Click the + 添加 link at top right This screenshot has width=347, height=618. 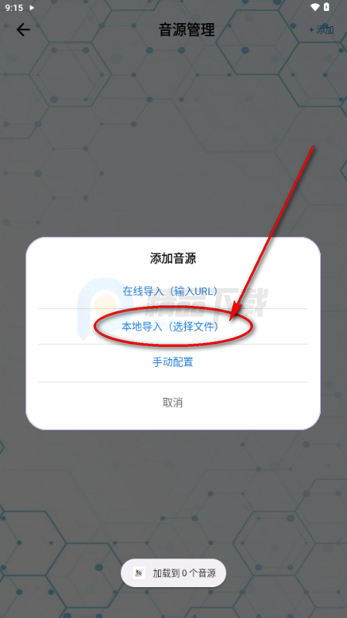point(322,30)
